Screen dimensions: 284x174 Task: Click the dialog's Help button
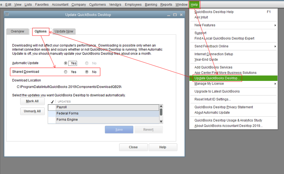click(163, 147)
